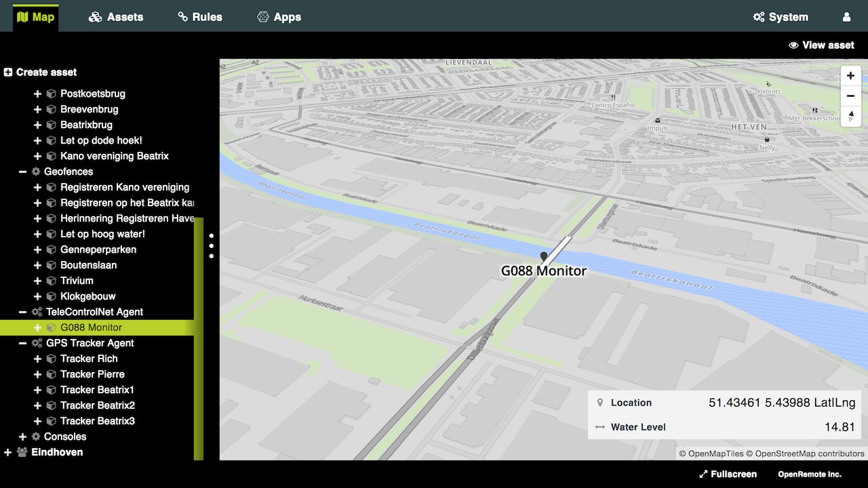Select the Tracker Beatrix1 asset

(x=98, y=390)
